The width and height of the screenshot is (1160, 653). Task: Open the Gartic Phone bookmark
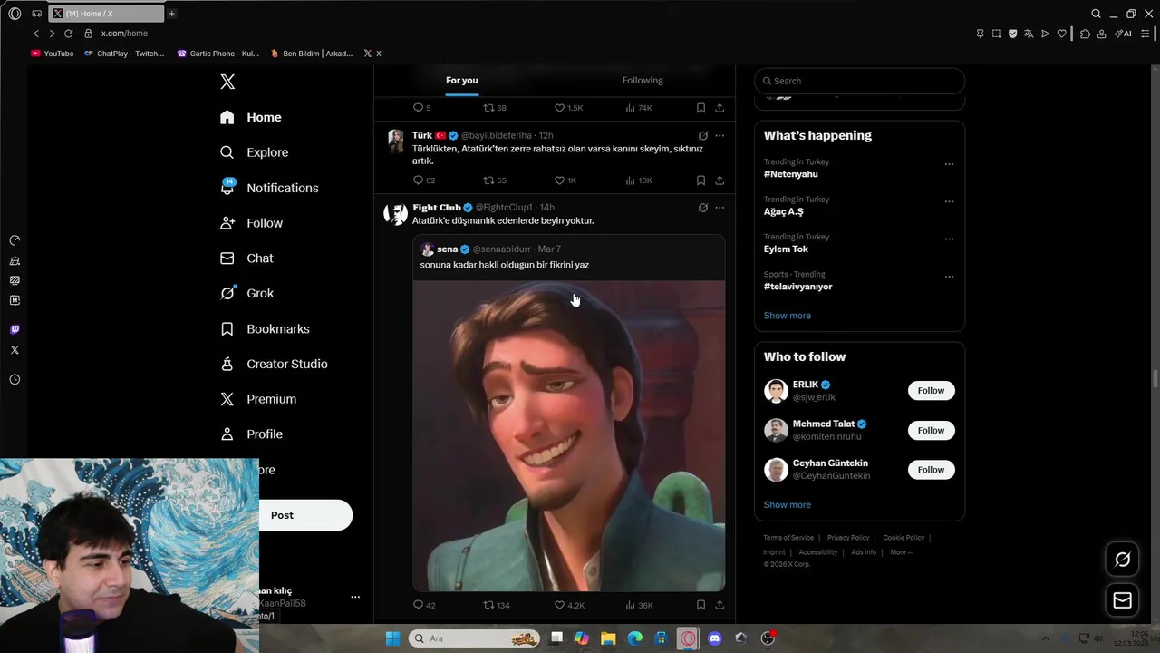(218, 54)
